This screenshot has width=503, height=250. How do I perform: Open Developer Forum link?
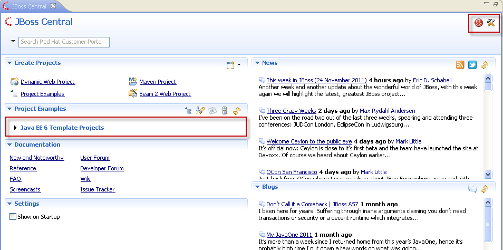102,168
